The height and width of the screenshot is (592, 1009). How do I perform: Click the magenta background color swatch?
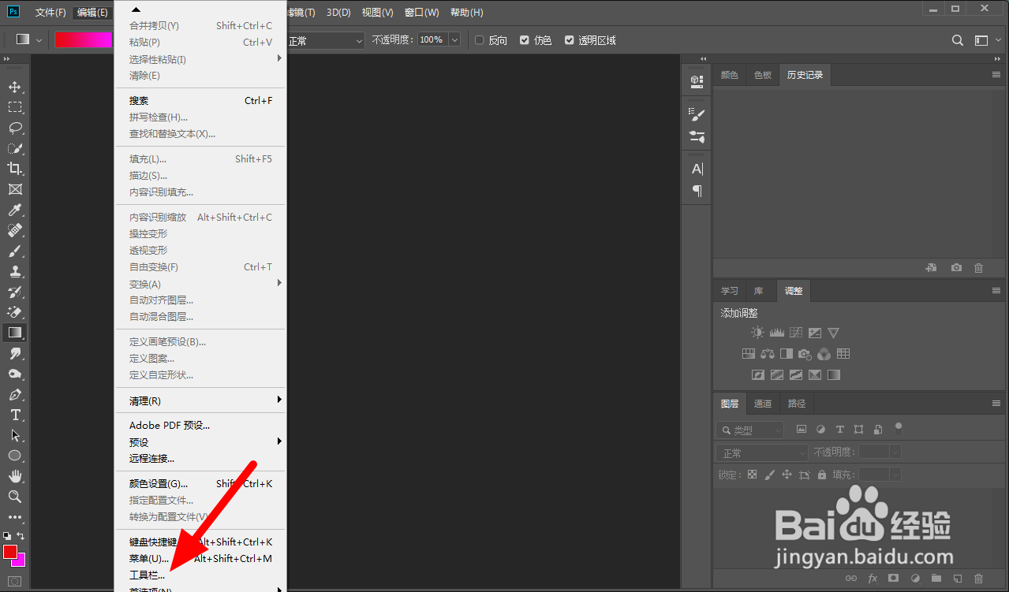click(21, 560)
